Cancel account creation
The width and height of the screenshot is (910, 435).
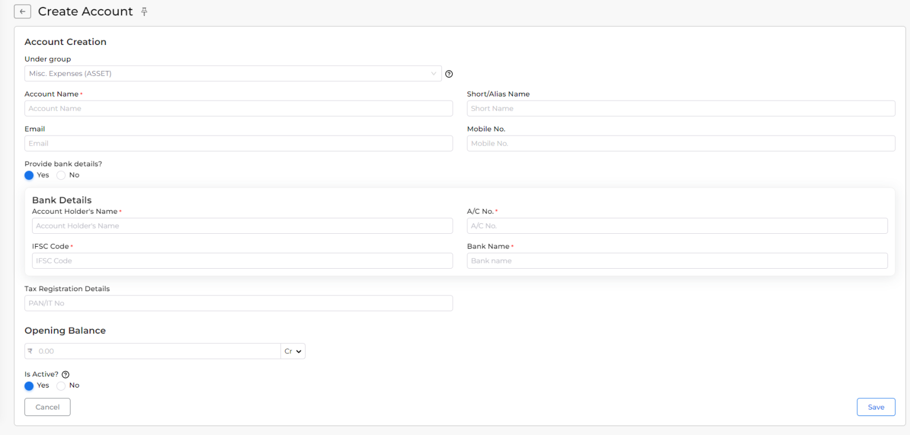click(x=47, y=407)
